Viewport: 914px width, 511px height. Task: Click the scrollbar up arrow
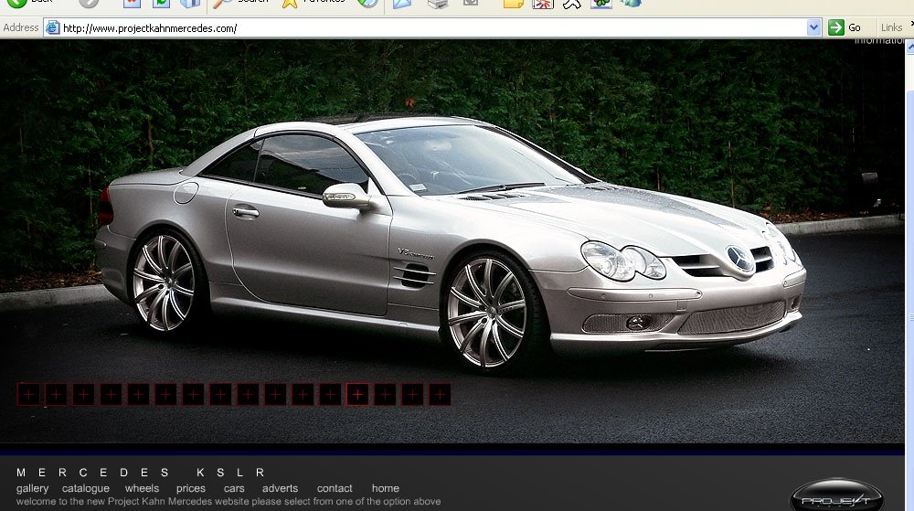(910, 47)
